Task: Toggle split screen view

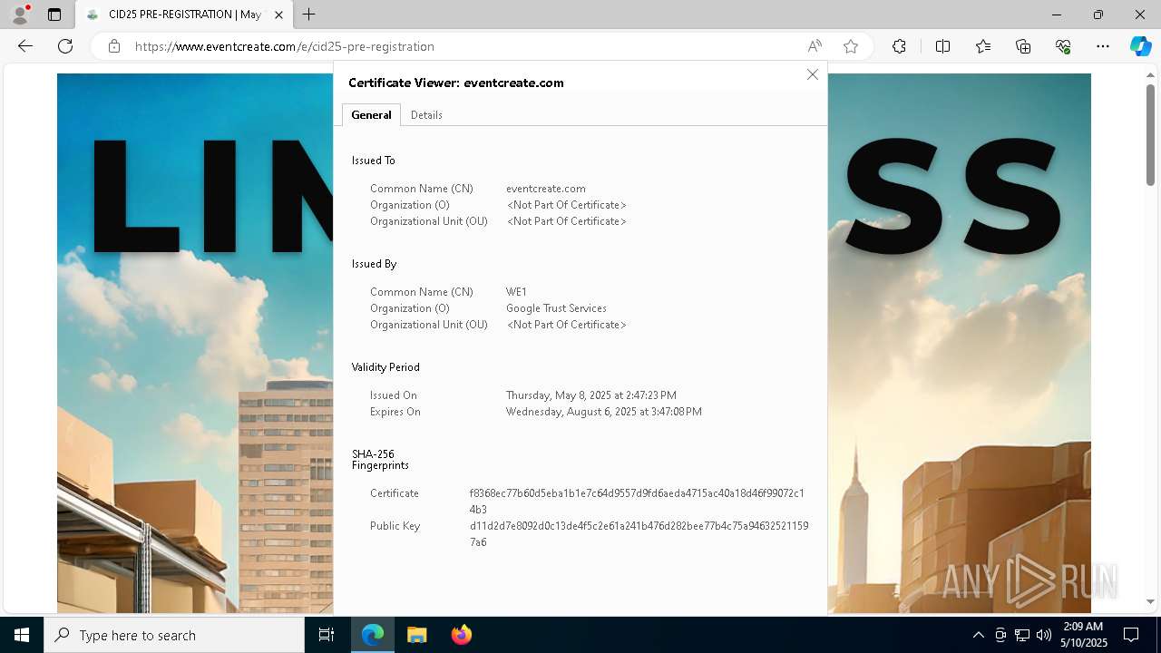Action: pos(942,46)
